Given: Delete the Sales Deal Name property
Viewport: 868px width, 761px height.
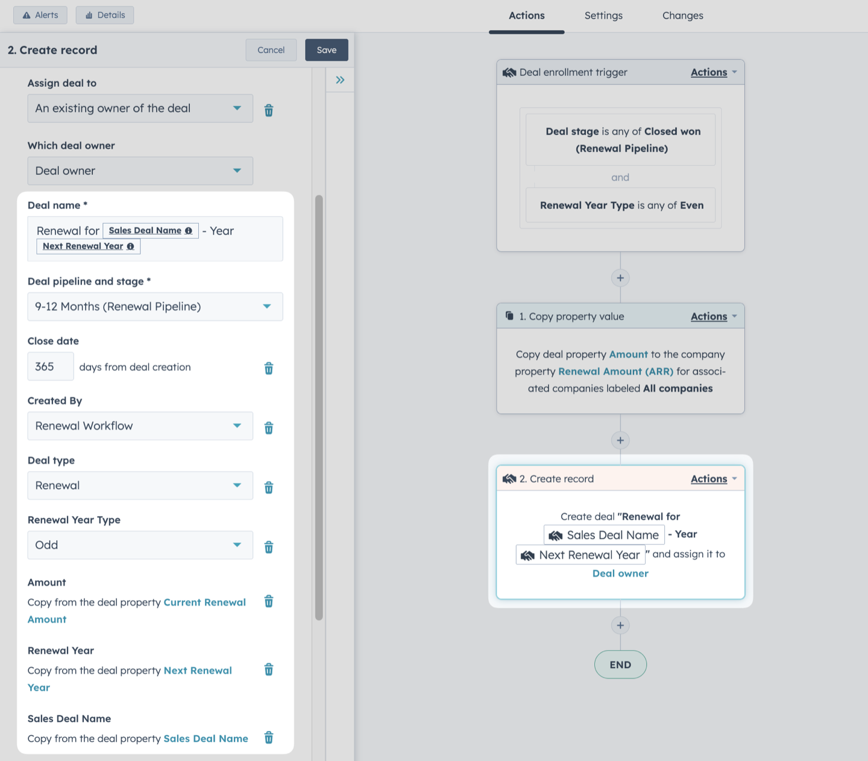Looking at the screenshot, I should pos(269,737).
